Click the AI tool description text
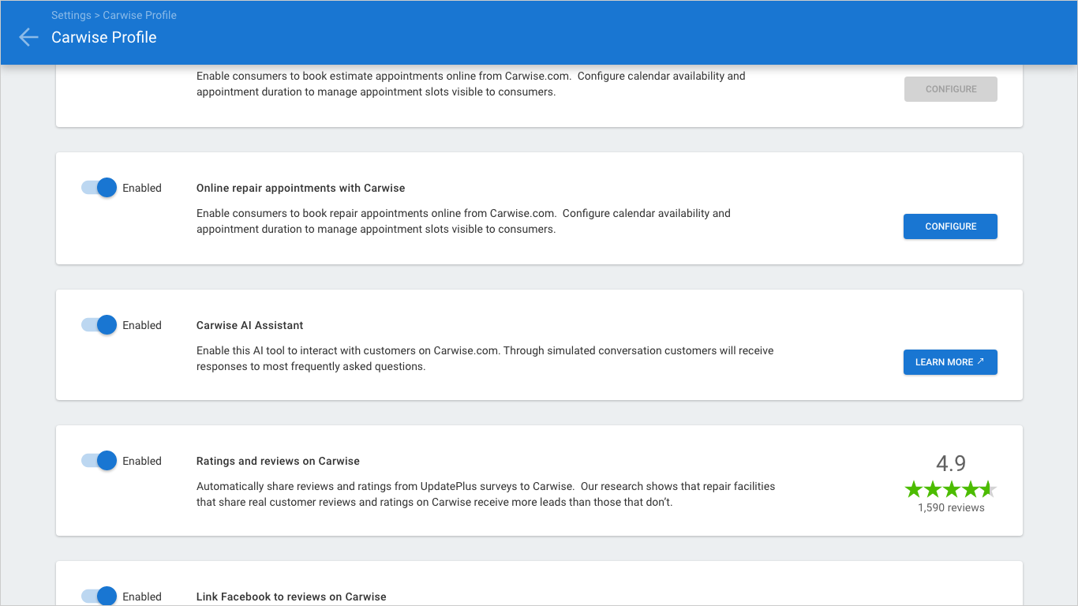The width and height of the screenshot is (1078, 606). click(x=485, y=358)
